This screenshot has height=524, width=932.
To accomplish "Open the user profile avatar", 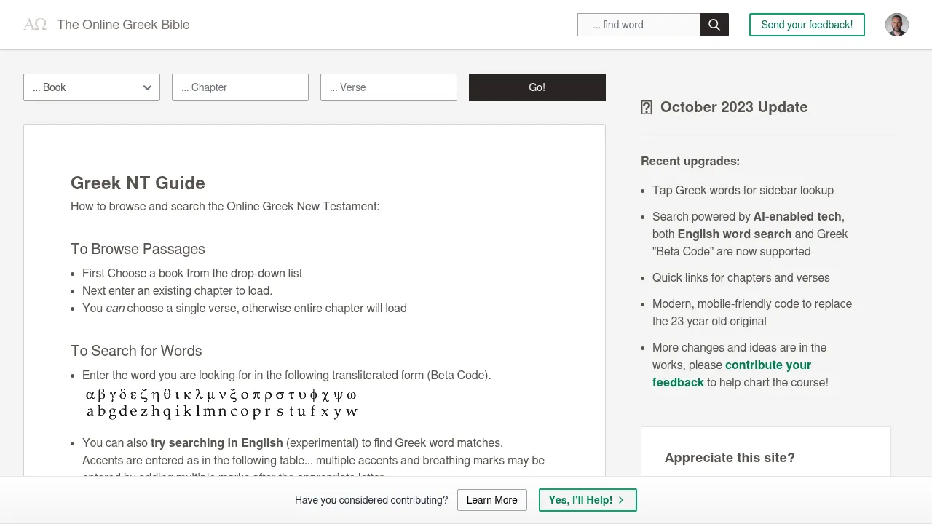I will tap(896, 25).
